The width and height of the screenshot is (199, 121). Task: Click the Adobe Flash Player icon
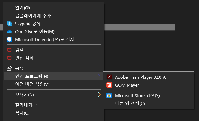tap(109, 77)
